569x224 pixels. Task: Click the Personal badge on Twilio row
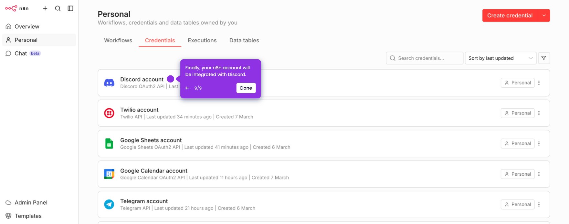pyautogui.click(x=518, y=113)
